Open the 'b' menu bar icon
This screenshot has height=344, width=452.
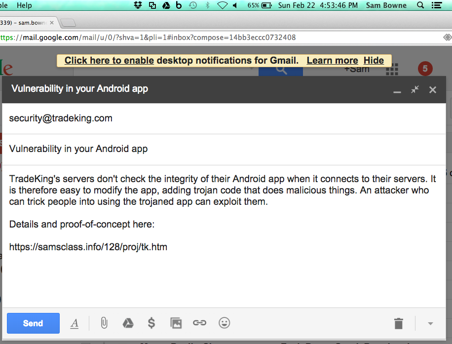point(179,5)
